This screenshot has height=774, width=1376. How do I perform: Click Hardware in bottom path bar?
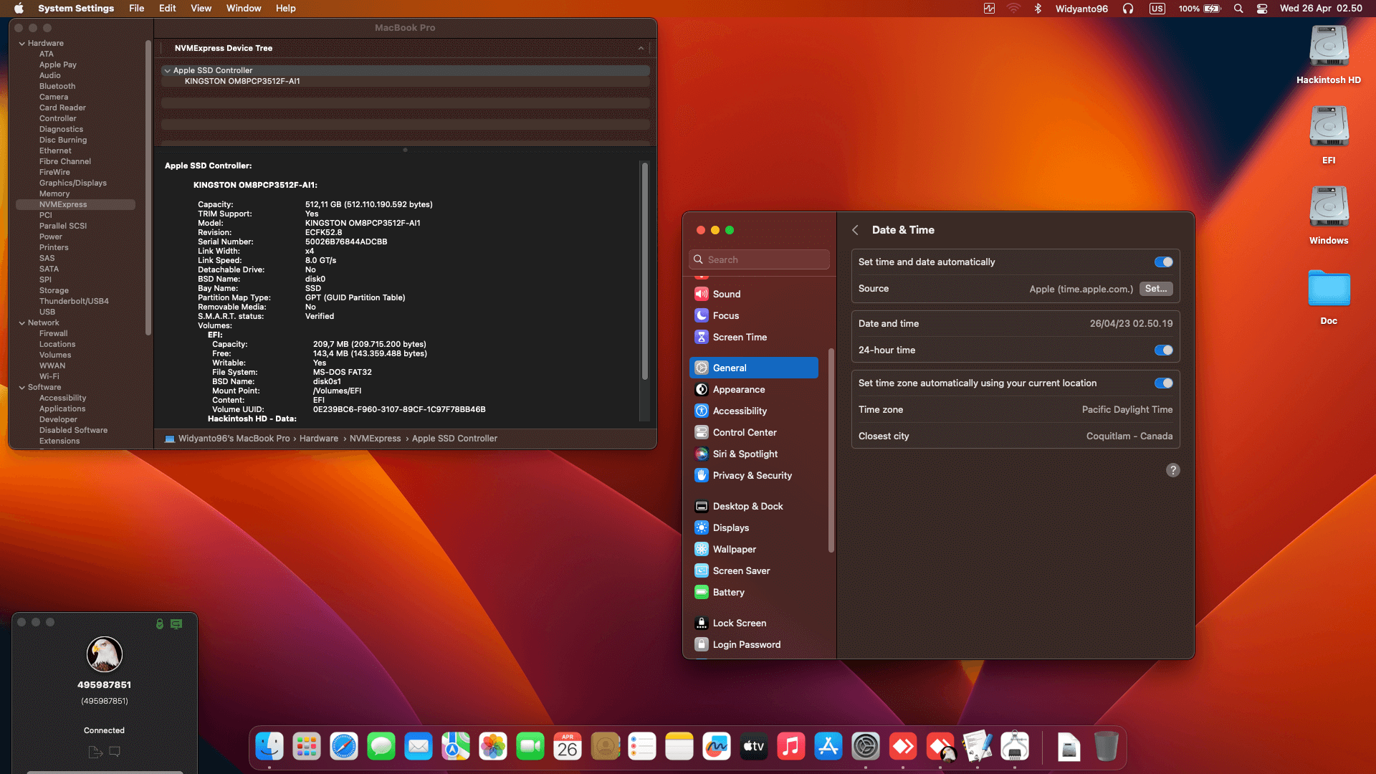coord(319,439)
